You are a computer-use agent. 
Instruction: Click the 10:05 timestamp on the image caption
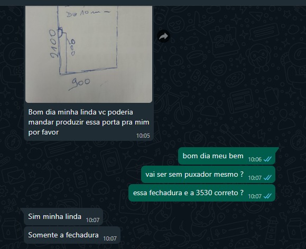pyautogui.click(x=143, y=136)
